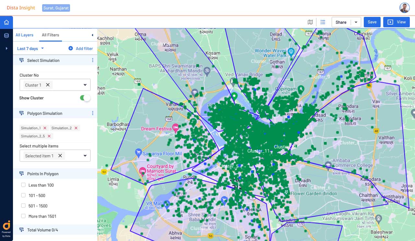
Task: Remove the Simulation_2_5 tag
Action: click(x=49, y=136)
